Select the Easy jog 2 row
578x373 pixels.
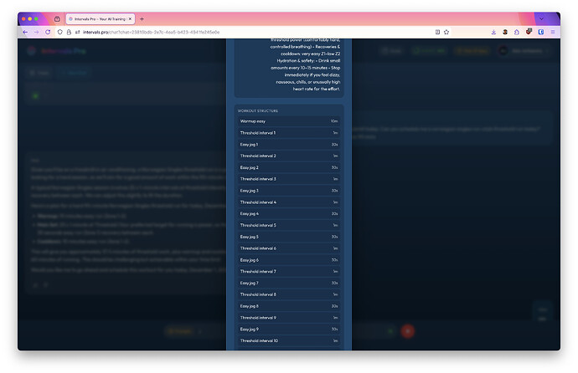pos(289,167)
